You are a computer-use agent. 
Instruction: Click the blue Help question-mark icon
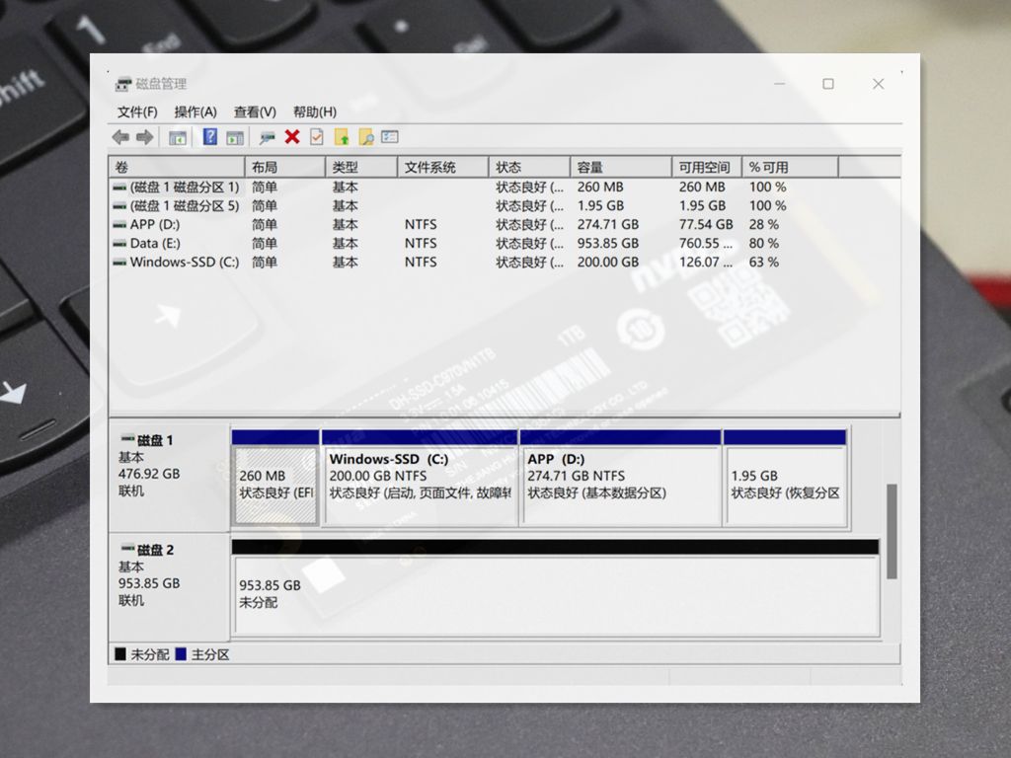point(210,136)
